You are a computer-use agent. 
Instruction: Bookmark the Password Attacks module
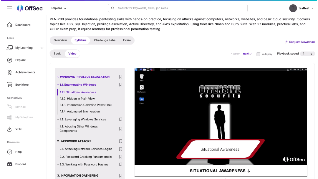[x=121, y=141]
